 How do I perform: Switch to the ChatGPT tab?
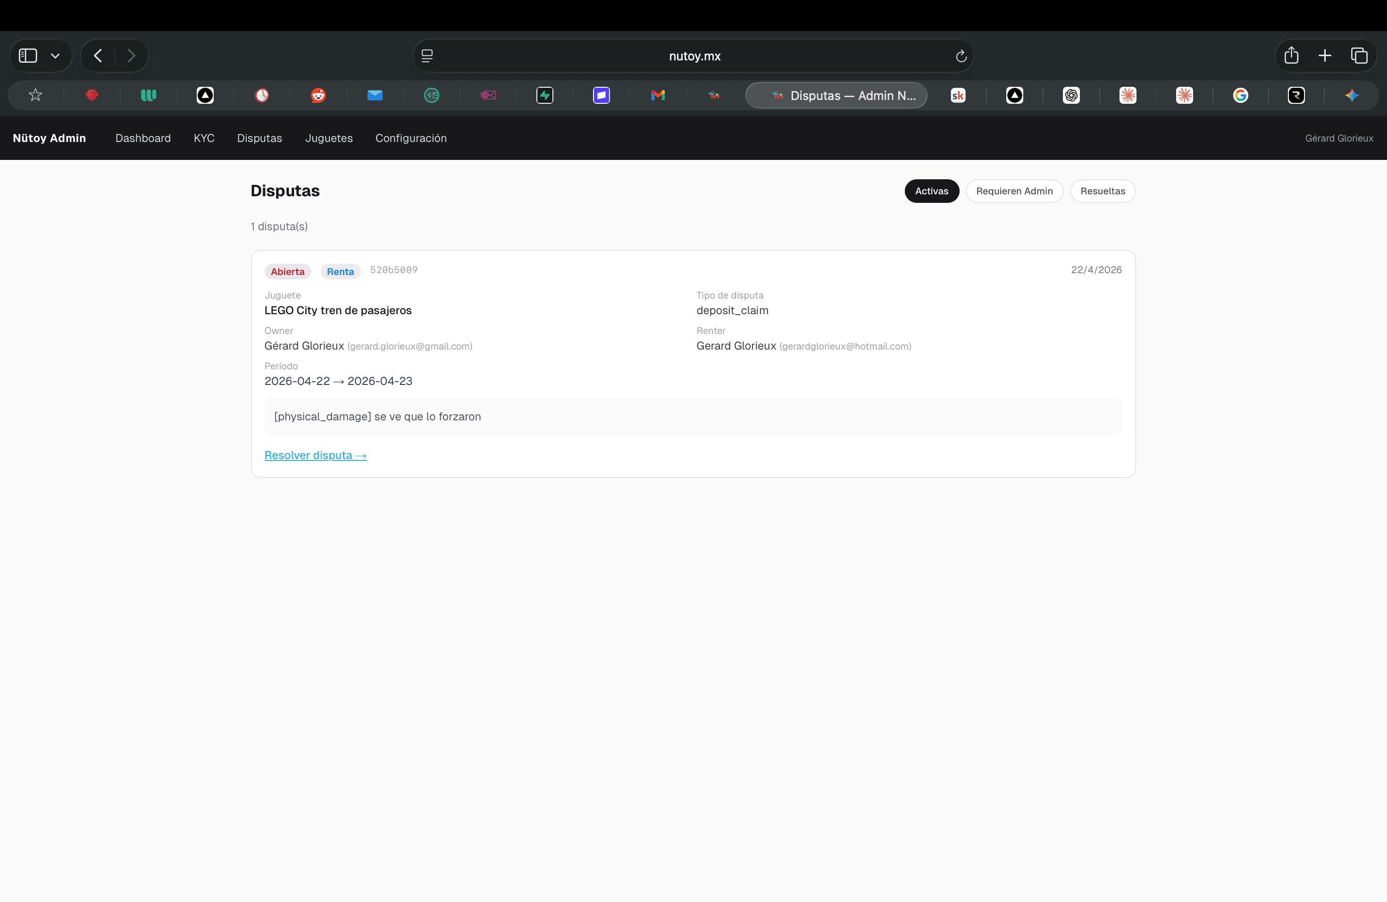(x=1071, y=95)
